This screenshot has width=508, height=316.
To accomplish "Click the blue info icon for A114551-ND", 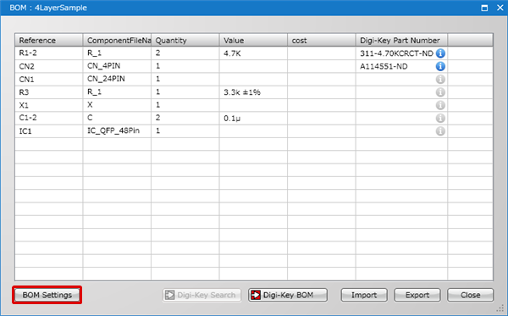I will point(440,66).
